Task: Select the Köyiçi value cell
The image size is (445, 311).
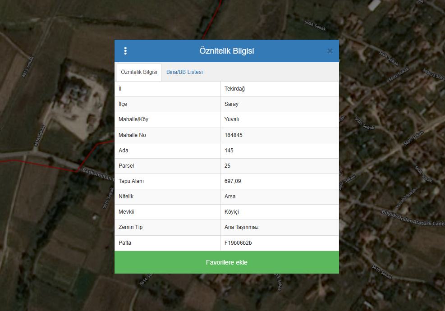Action: click(232, 212)
